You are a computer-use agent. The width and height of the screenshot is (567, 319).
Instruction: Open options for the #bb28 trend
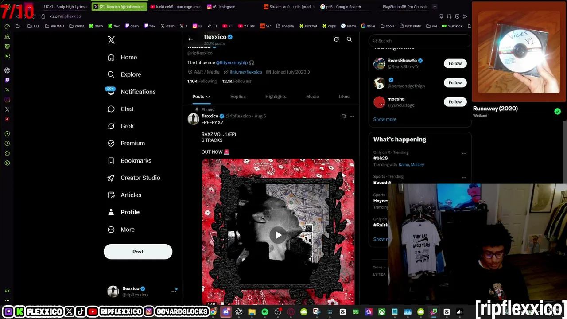point(464,153)
